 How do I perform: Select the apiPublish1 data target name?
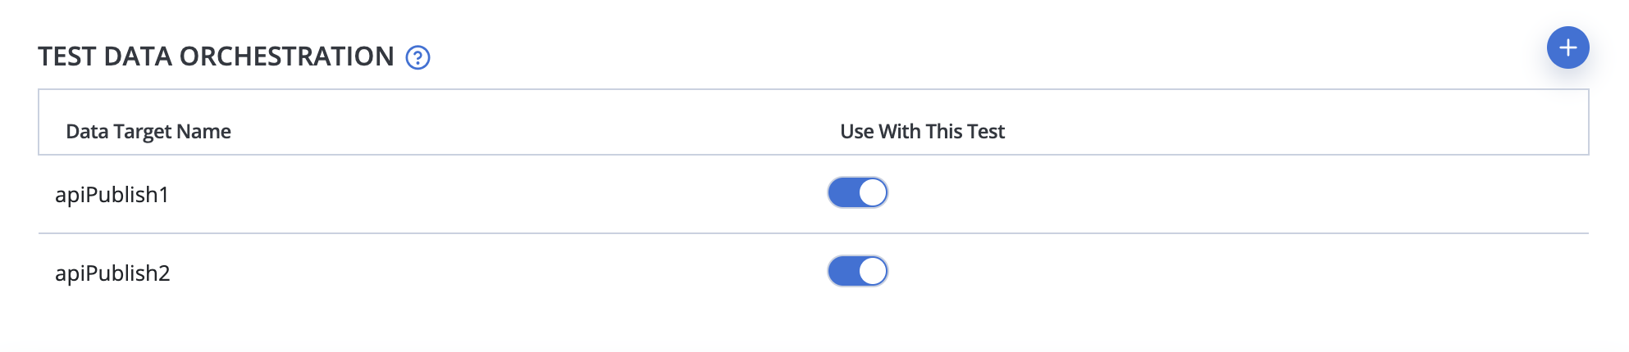tap(112, 195)
